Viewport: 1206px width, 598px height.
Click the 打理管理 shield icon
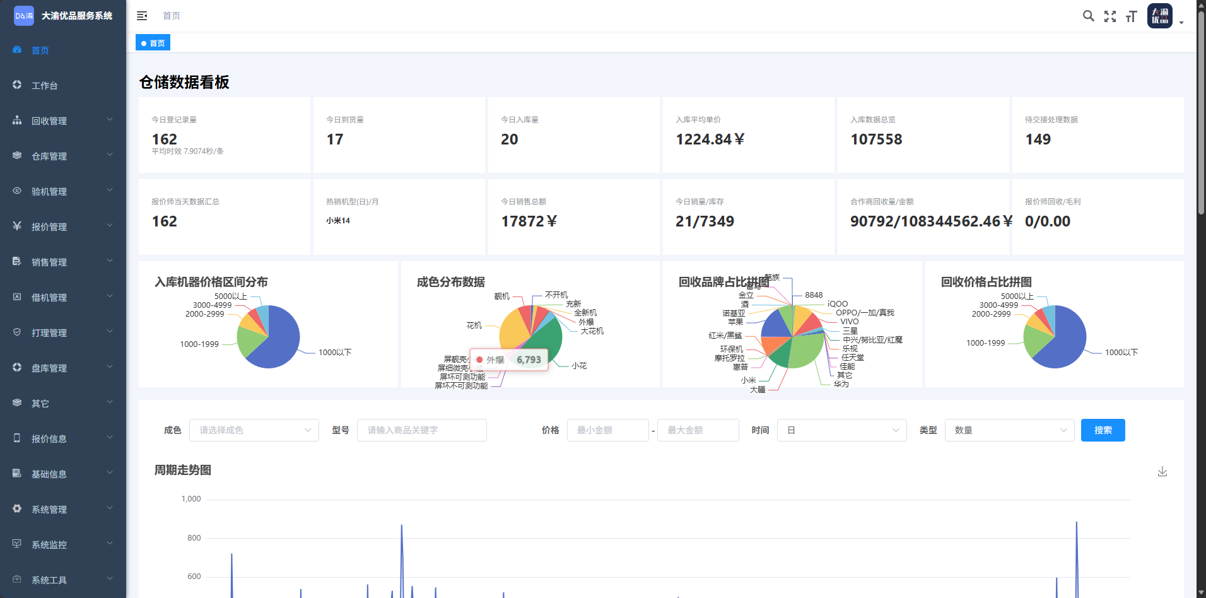[17, 332]
